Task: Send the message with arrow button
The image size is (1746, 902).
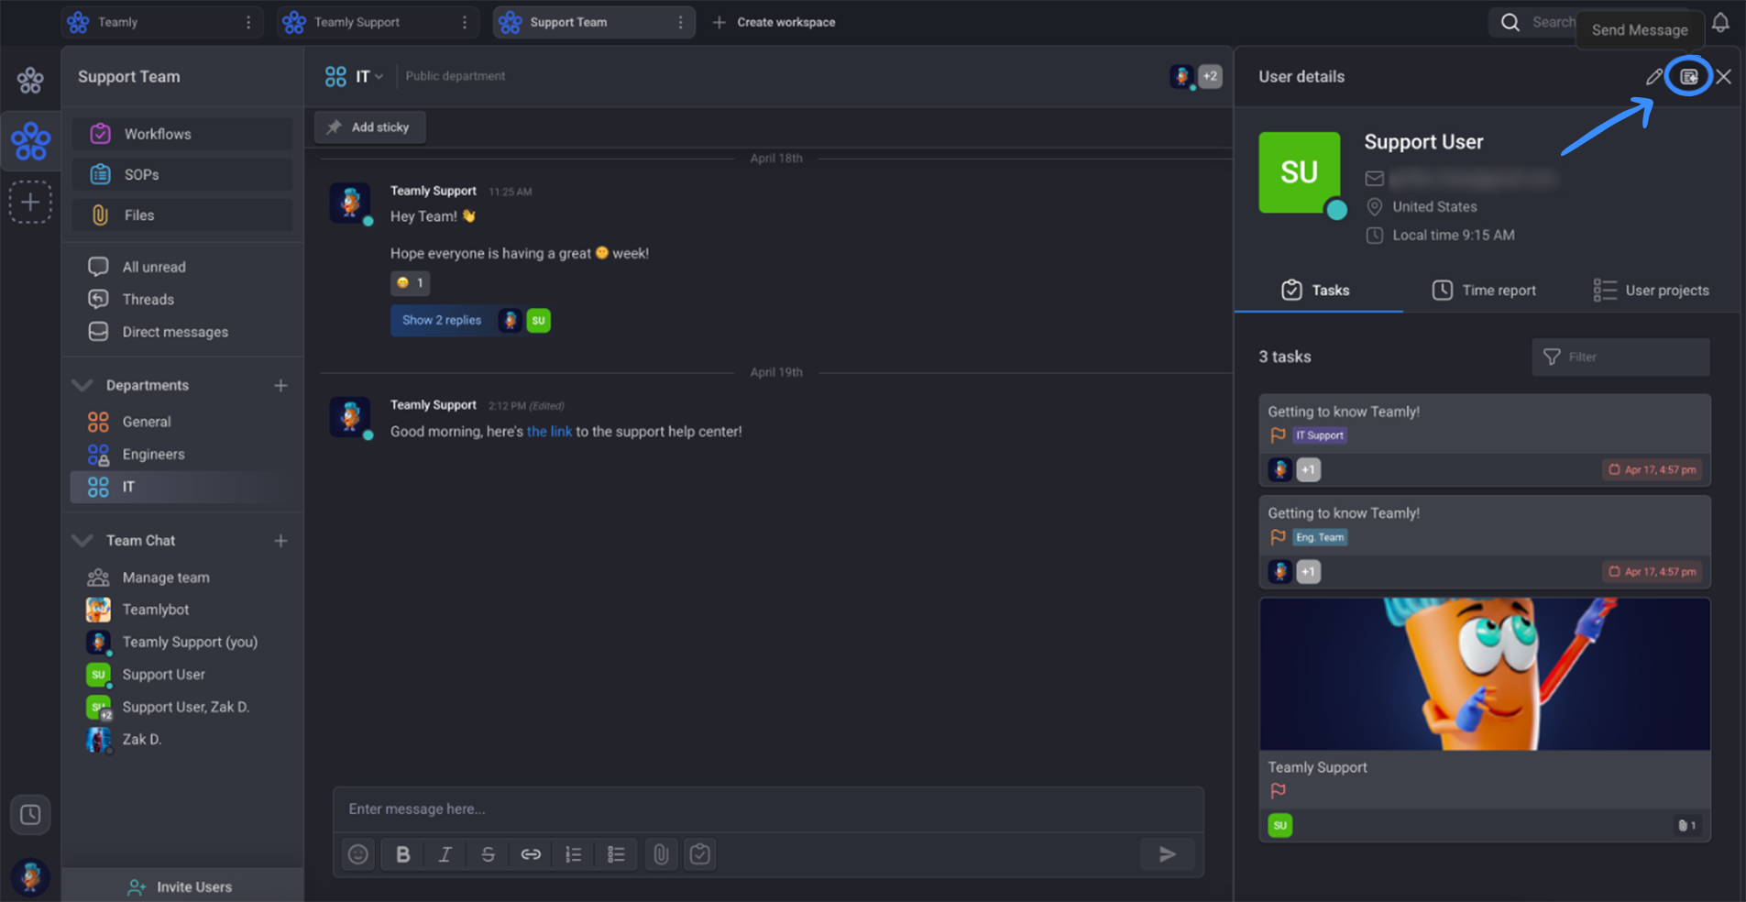Action: click(1168, 854)
